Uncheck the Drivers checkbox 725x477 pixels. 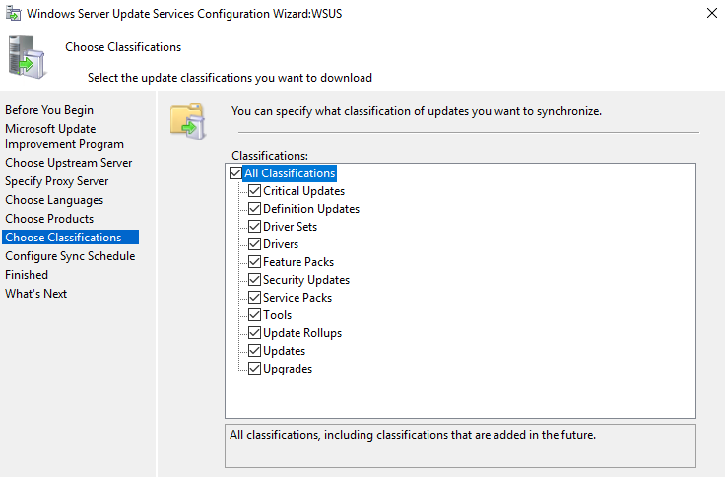click(255, 244)
